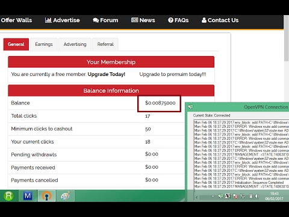Click Current State: Connected in OpenVPN
Viewport: 289px width, 217px height.
pos(211,116)
